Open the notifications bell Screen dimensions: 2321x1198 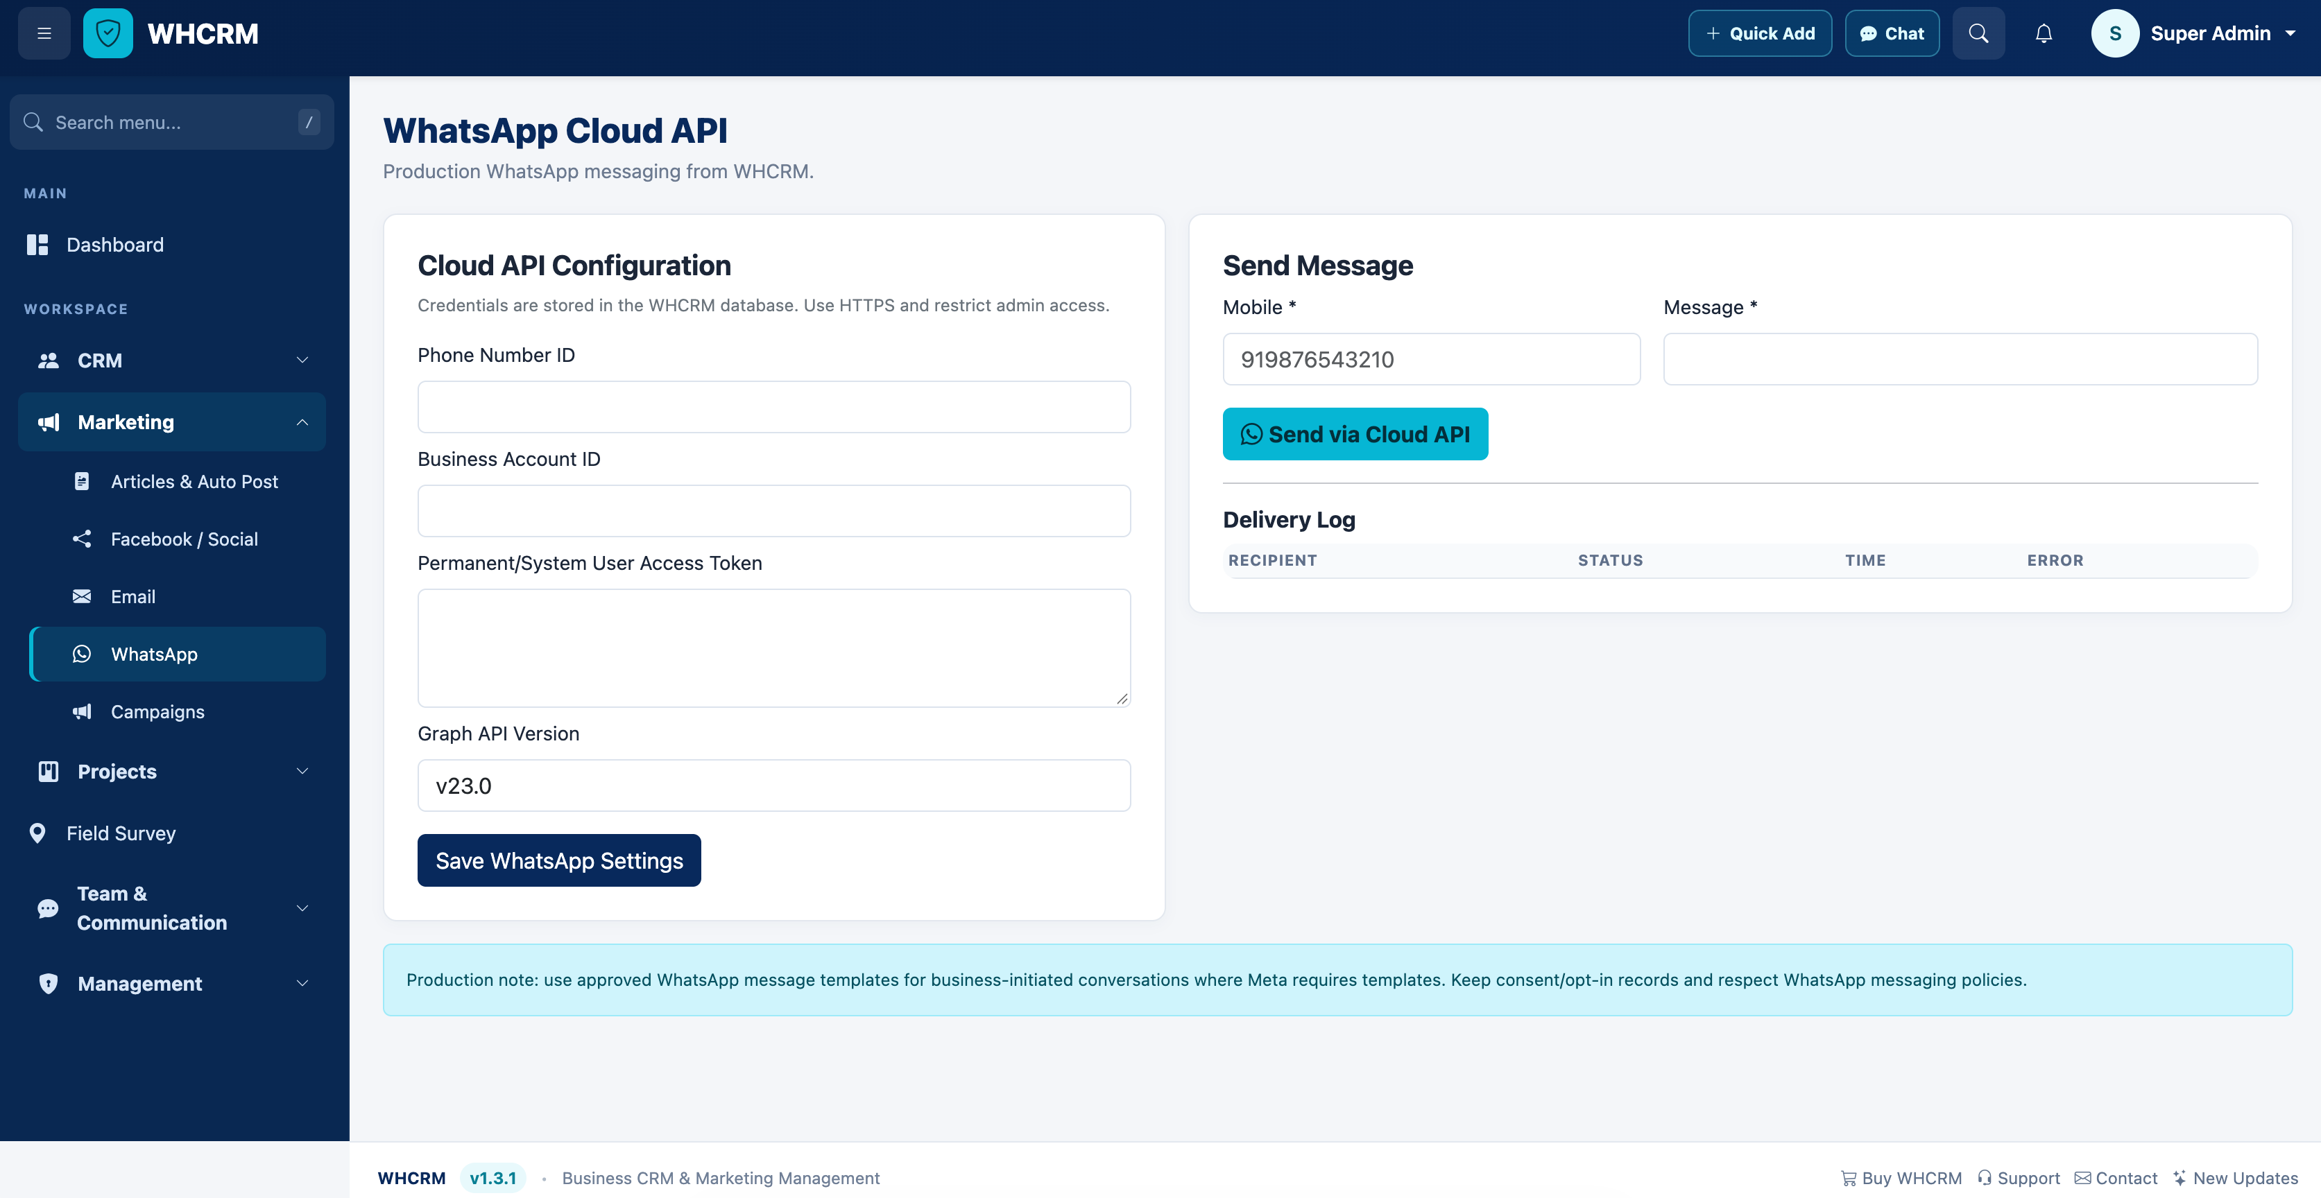pos(2044,33)
